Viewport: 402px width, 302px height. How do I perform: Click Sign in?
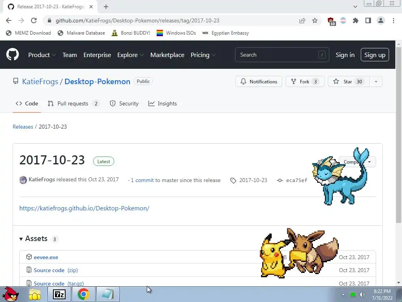click(345, 55)
